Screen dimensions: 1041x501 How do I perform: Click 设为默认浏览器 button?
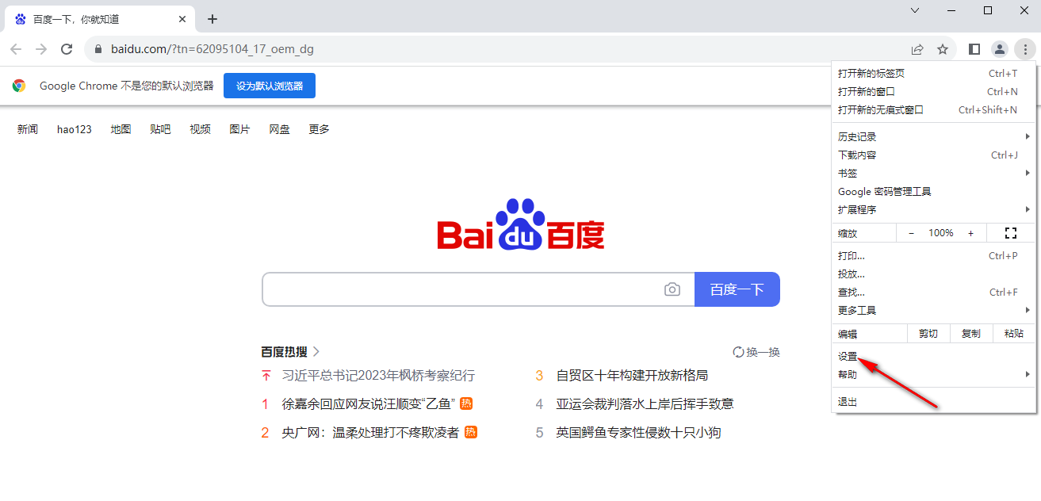pyautogui.click(x=270, y=86)
